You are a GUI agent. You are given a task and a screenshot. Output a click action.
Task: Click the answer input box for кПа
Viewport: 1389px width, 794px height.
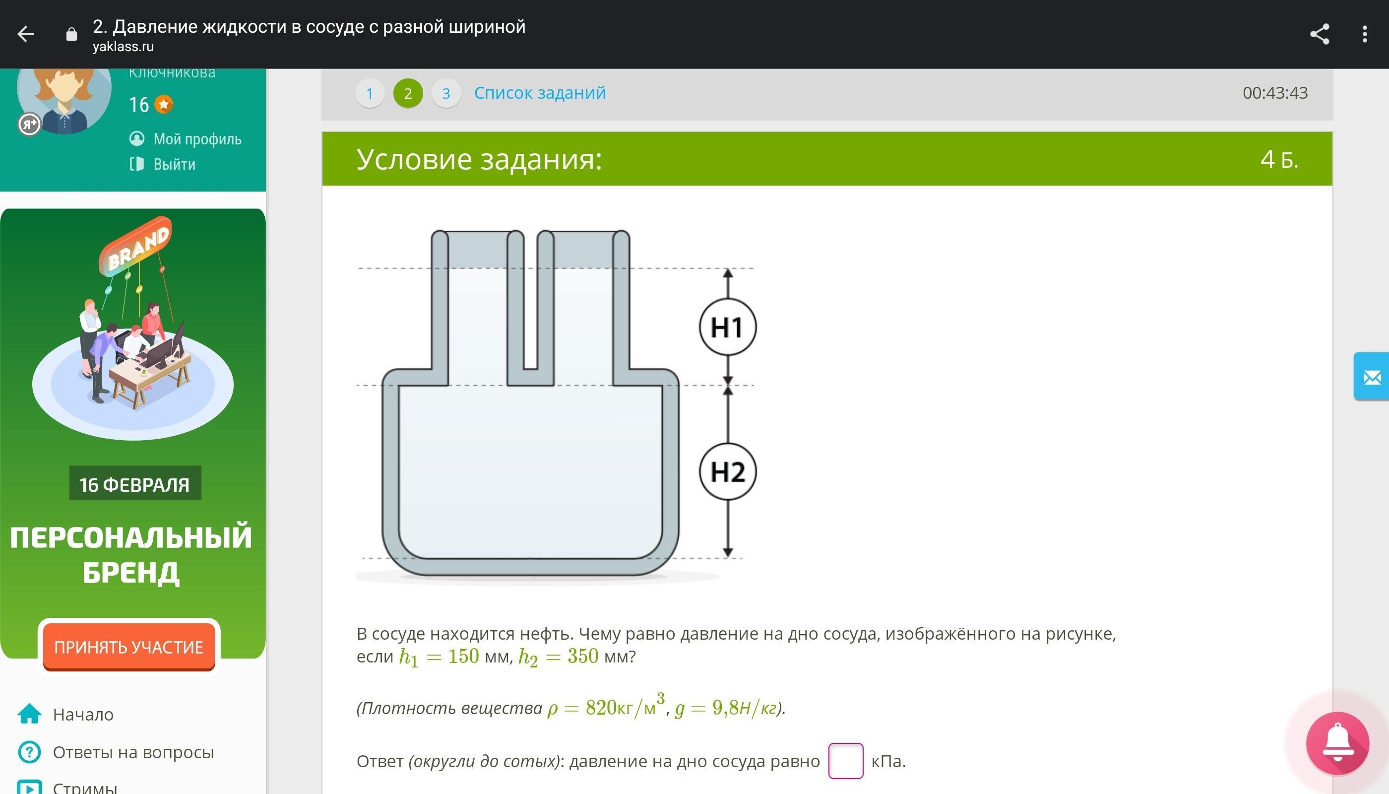pyautogui.click(x=845, y=760)
